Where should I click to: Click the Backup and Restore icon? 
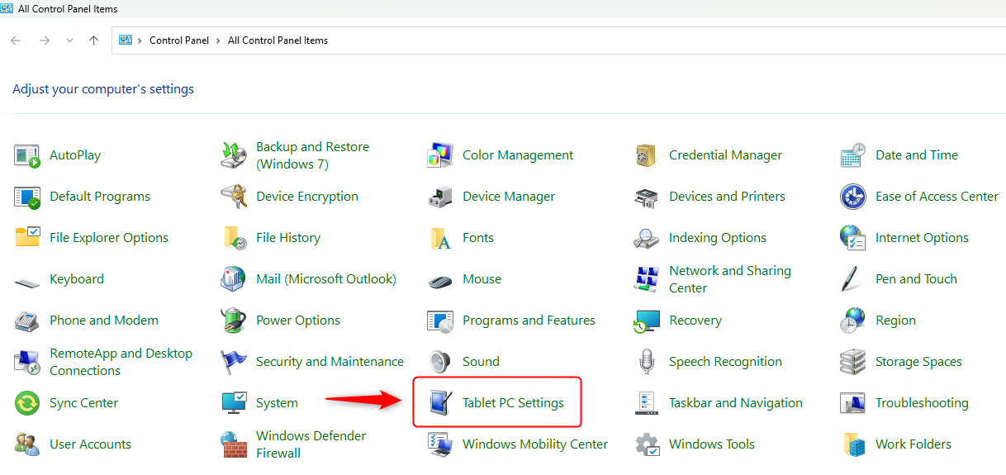(234, 155)
